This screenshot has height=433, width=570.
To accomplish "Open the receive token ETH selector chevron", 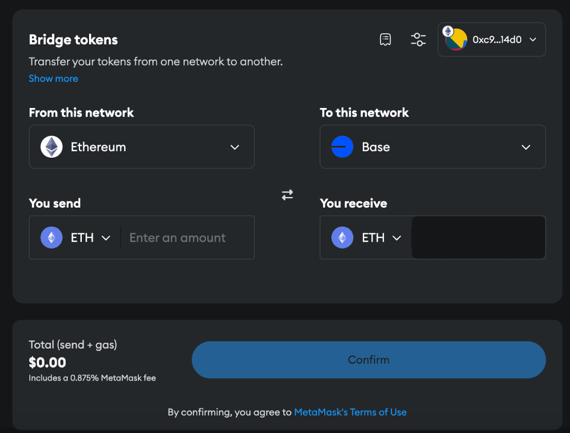I will (x=397, y=238).
